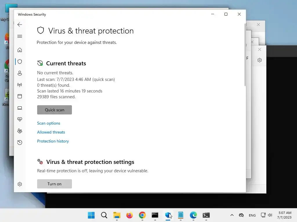
Task: Click the settings gear in background window
Action: point(260,60)
